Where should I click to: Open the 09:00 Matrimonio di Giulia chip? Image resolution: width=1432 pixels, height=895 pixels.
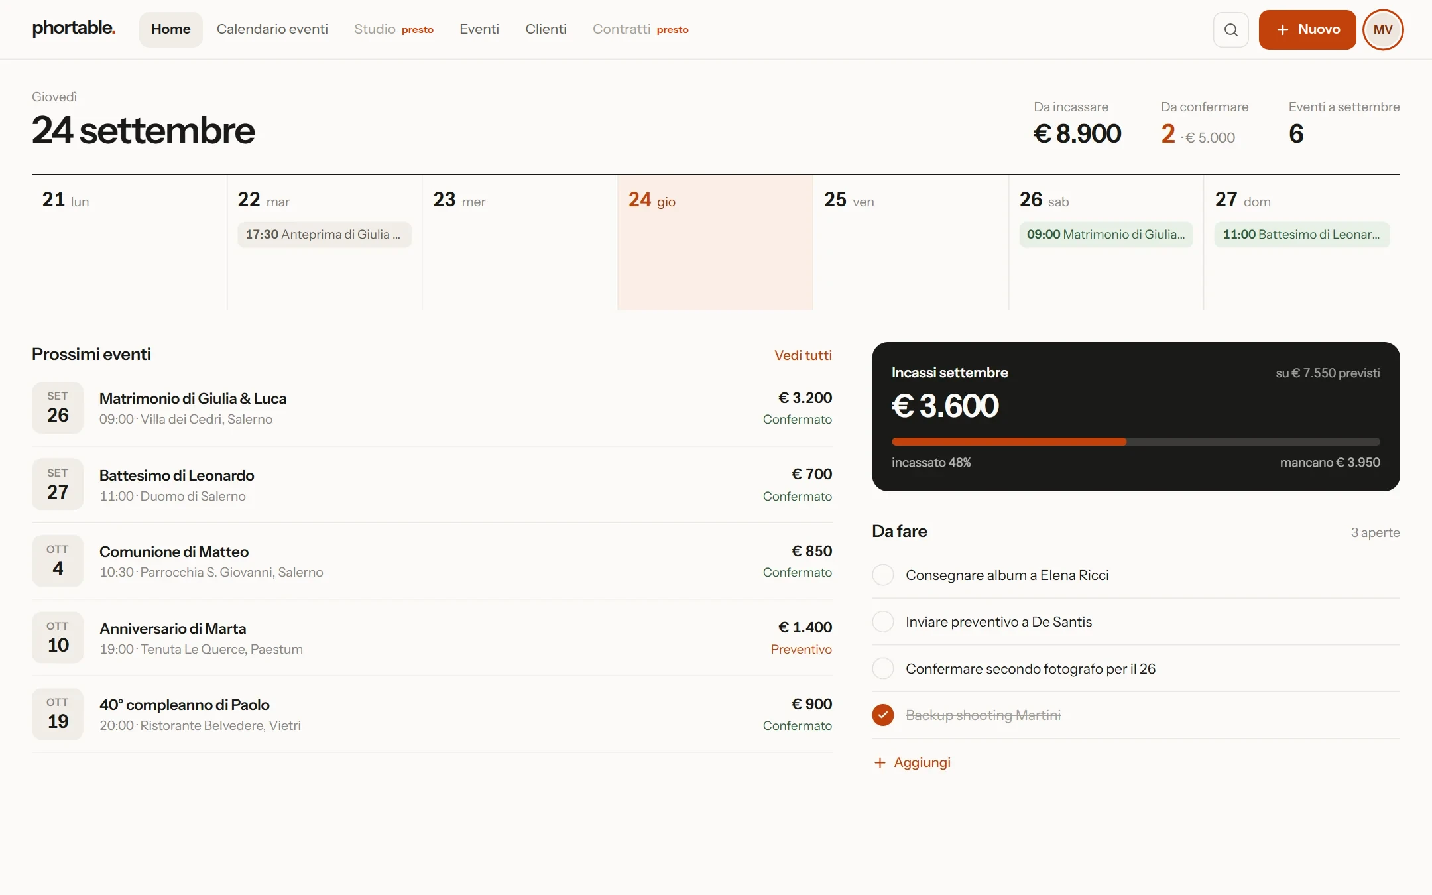(x=1106, y=235)
